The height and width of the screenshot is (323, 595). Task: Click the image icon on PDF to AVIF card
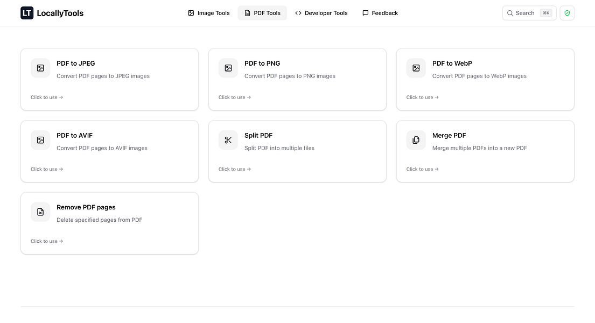[x=40, y=140]
